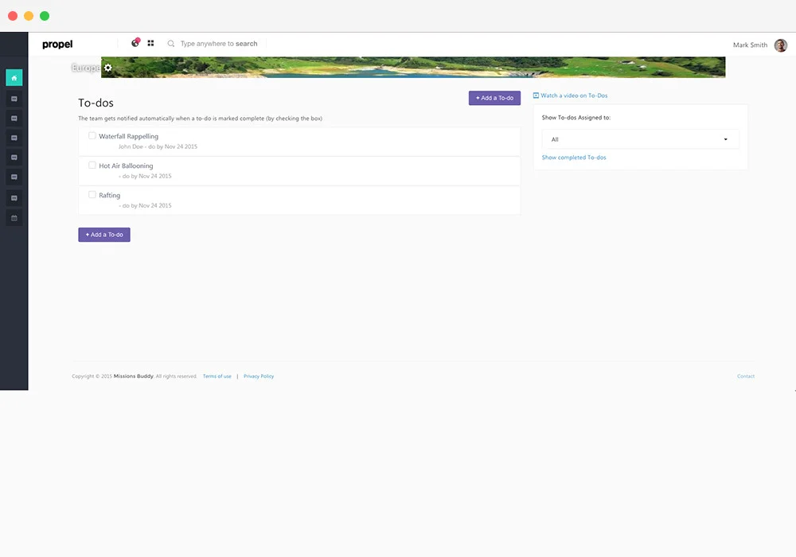Open the Show To-dos Assigned to dropdown

(x=639, y=138)
